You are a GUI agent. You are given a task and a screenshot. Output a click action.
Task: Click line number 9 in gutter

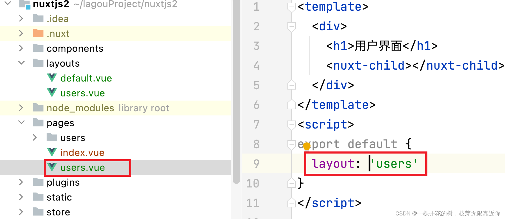point(256,164)
